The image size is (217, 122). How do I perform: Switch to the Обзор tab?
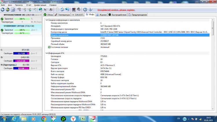[48, 15]
